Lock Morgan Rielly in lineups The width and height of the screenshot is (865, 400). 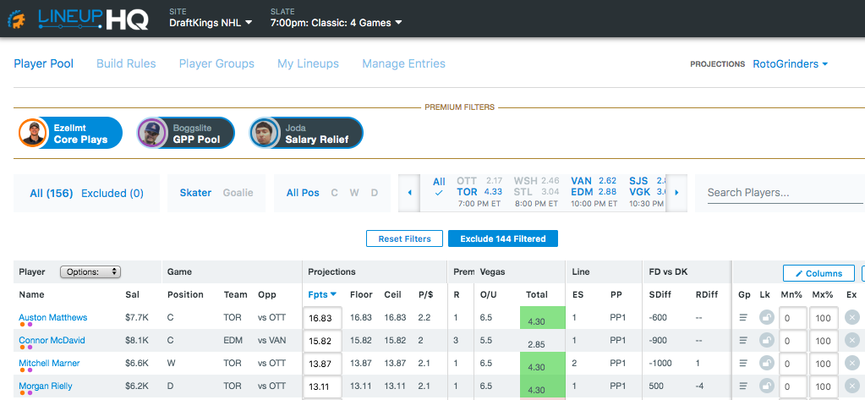pyautogui.click(x=766, y=386)
